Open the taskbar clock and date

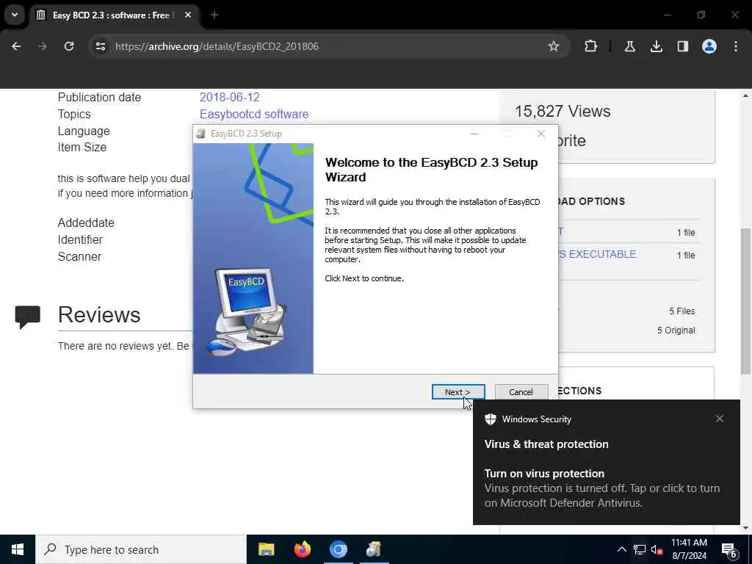click(689, 549)
